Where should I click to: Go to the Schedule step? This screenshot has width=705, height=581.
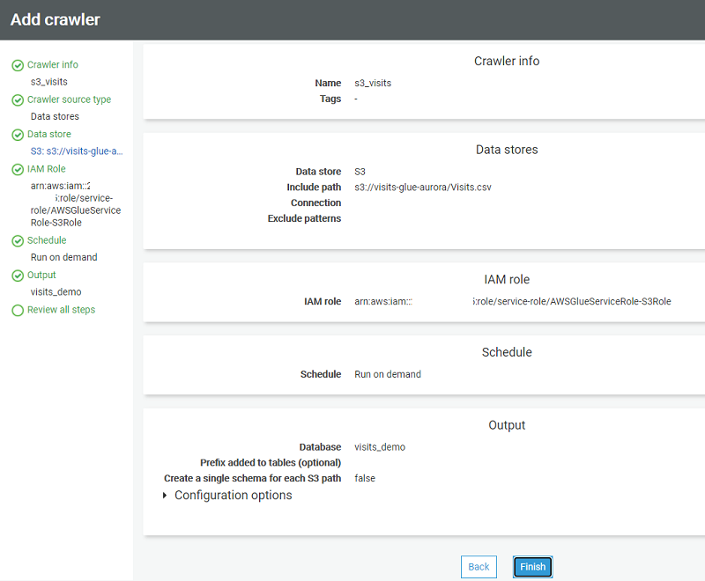[x=47, y=240]
